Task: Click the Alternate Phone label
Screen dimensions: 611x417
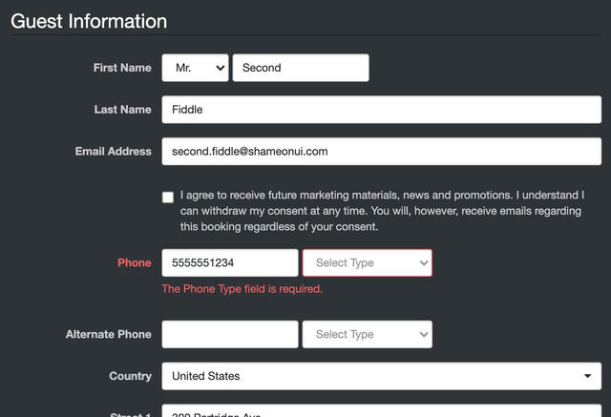Action: tap(108, 335)
